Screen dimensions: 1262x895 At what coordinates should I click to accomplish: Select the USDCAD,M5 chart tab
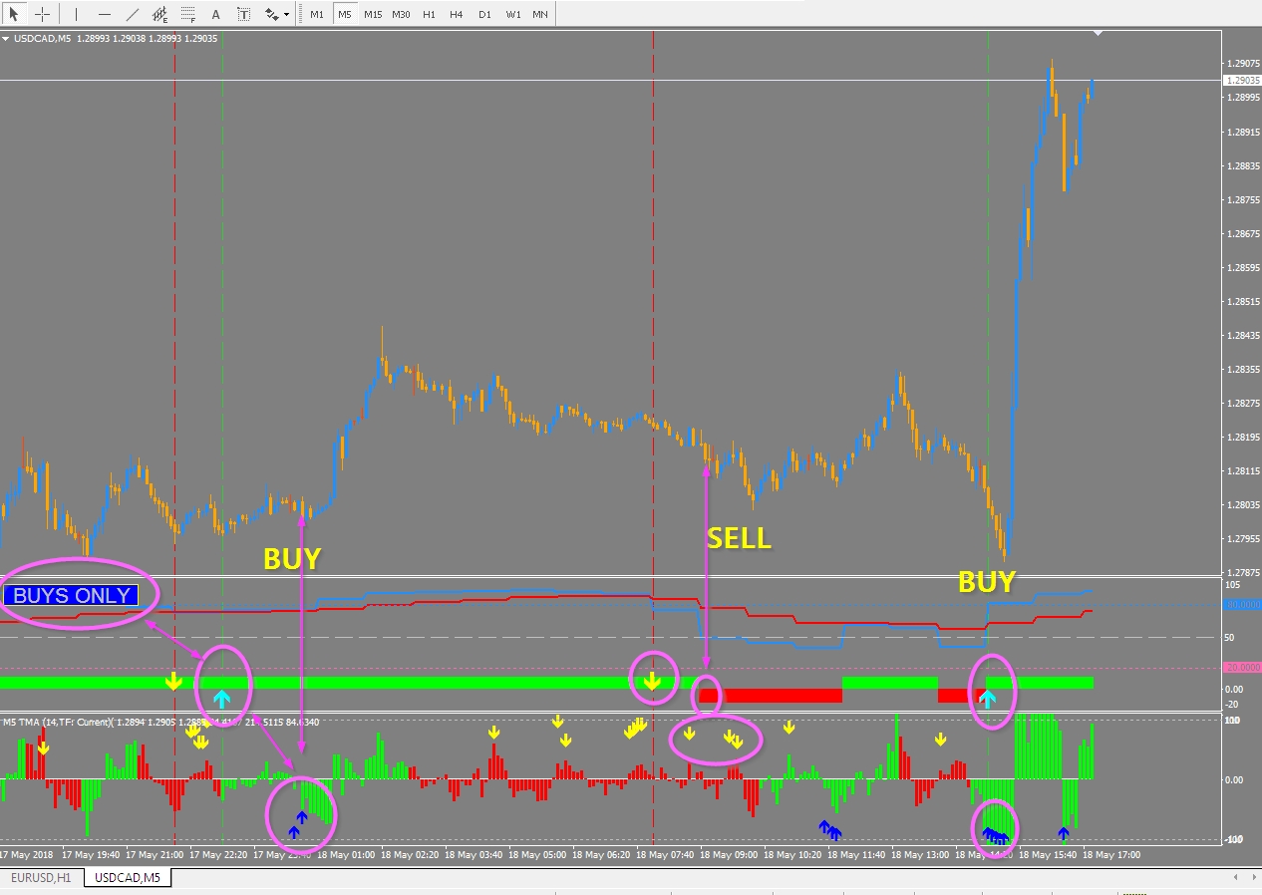tap(127, 878)
